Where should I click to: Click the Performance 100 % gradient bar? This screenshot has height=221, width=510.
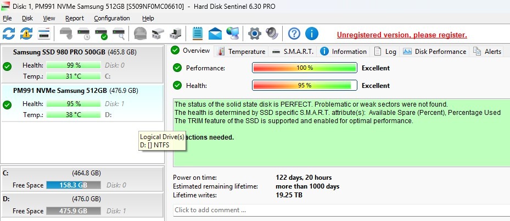(x=305, y=68)
